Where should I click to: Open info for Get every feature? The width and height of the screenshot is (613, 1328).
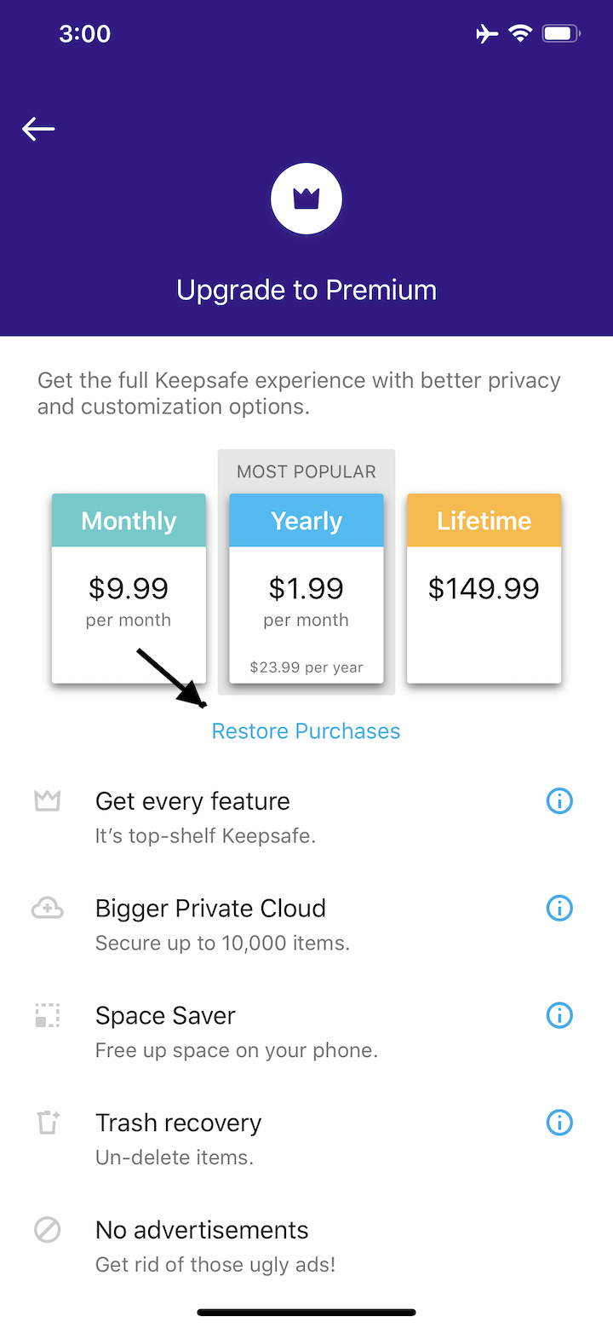click(x=559, y=801)
